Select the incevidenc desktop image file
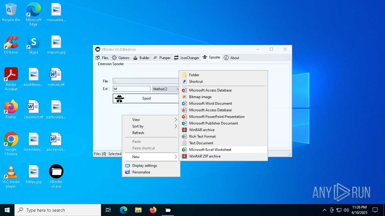 click(33, 142)
